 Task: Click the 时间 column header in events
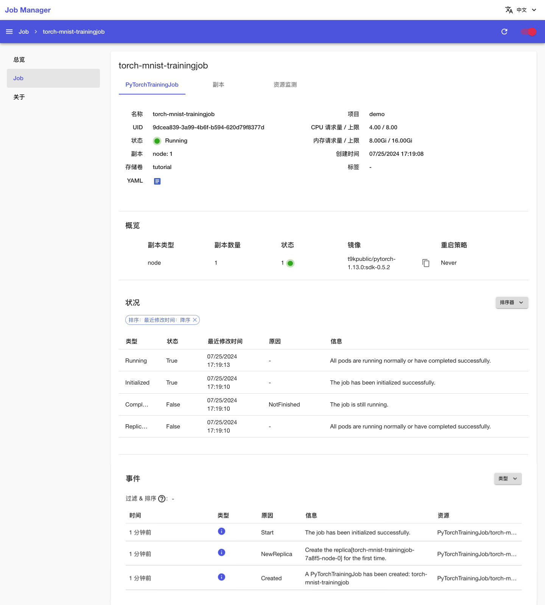tap(135, 515)
